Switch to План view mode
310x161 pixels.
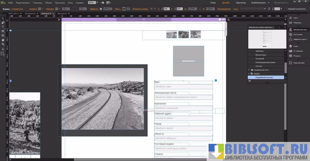(x=213, y=3)
